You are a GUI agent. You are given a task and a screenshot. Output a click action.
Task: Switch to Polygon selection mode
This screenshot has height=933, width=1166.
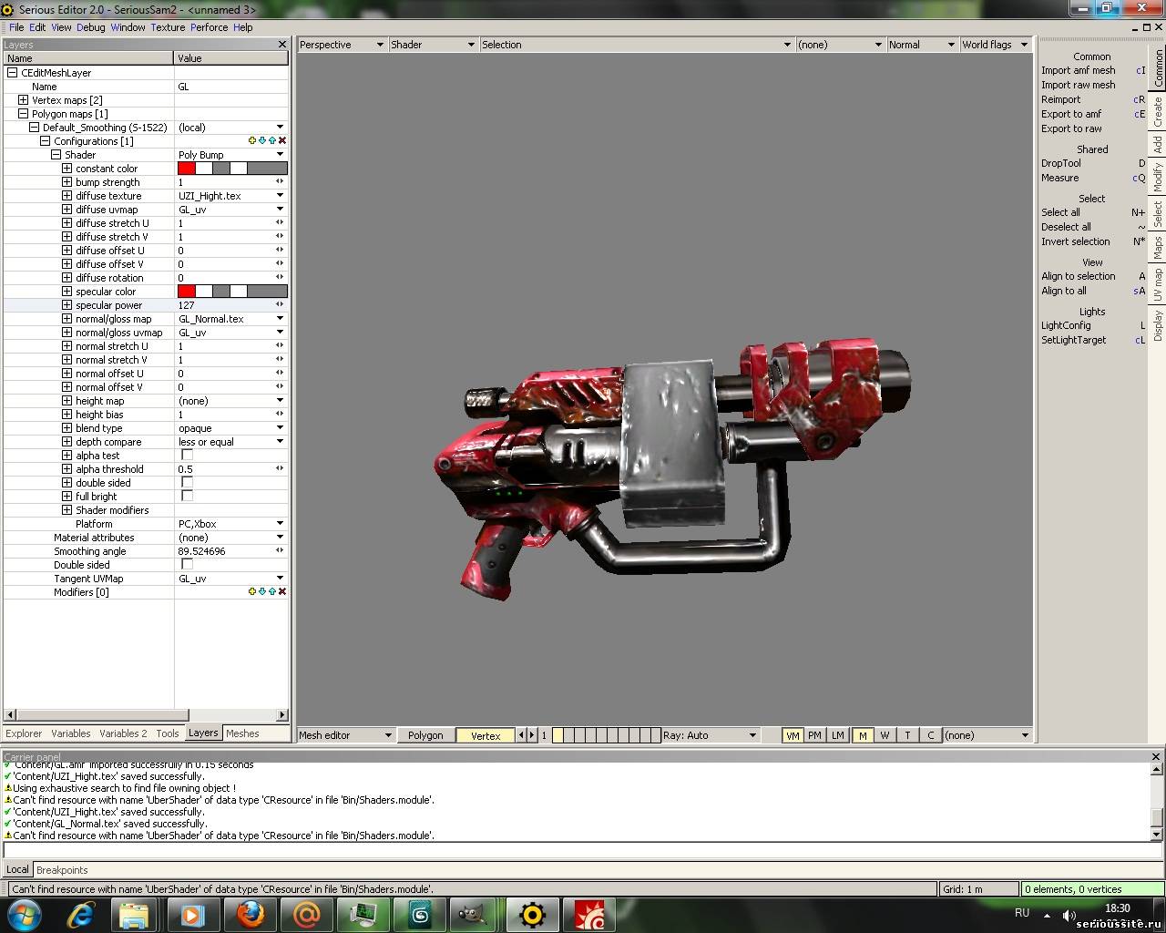425,735
